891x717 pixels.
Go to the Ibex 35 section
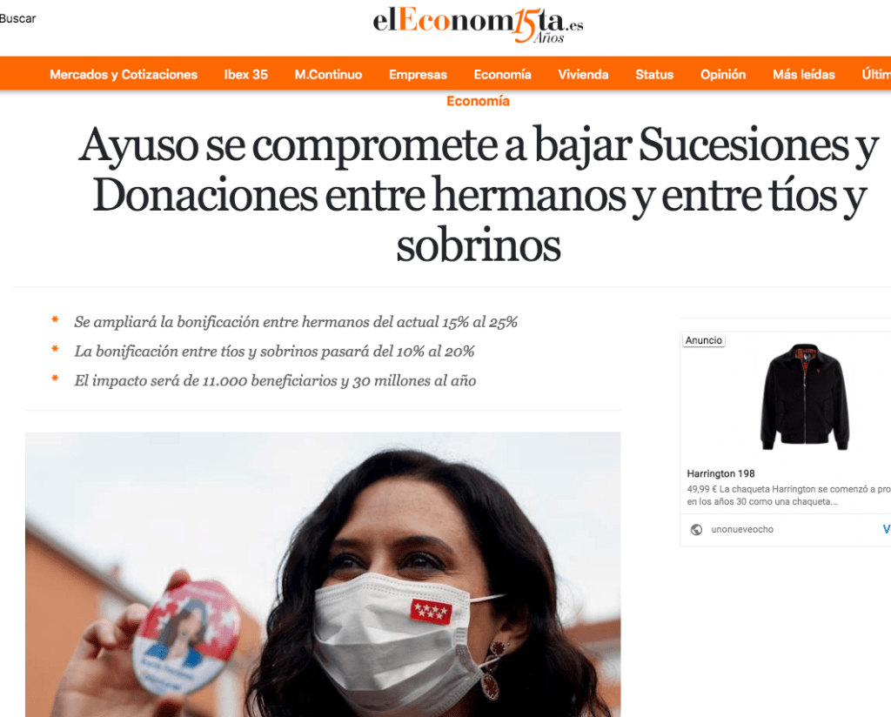pos(245,75)
